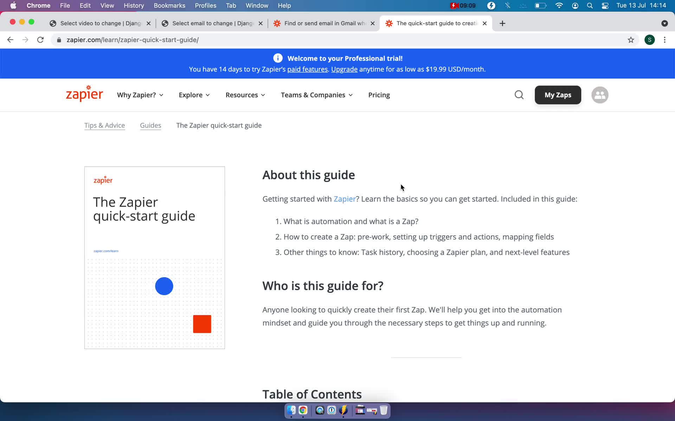The image size is (675, 421).
Task: Click the Zapier hyperlink in guide text
Action: click(344, 199)
